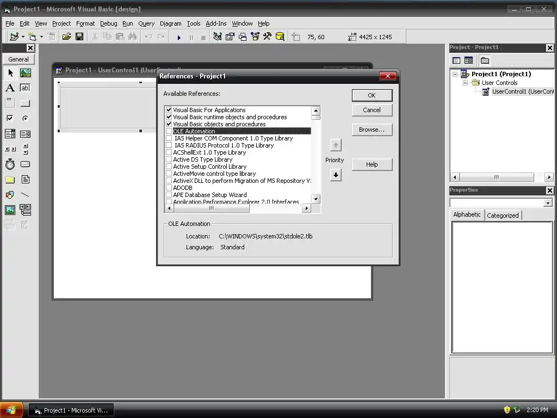Image resolution: width=557 pixels, height=418 pixels.
Task: Click the priority down arrow button
Action: pos(336,175)
